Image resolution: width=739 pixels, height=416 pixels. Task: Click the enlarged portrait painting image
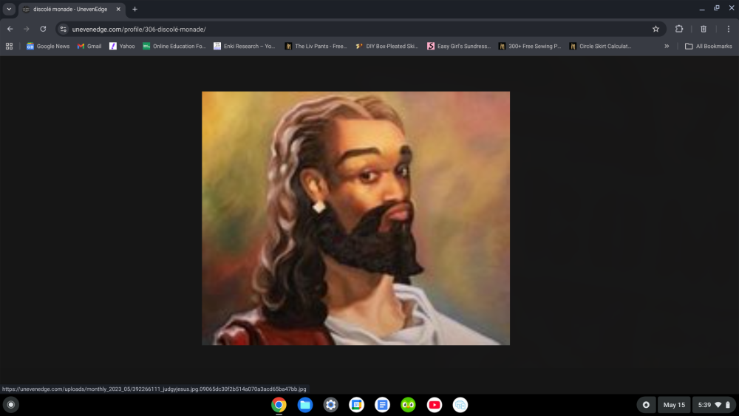(x=356, y=218)
